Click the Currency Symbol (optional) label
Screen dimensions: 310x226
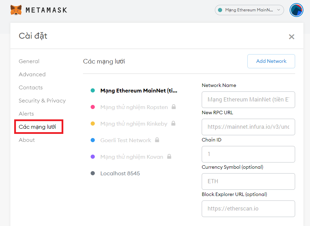point(232,167)
